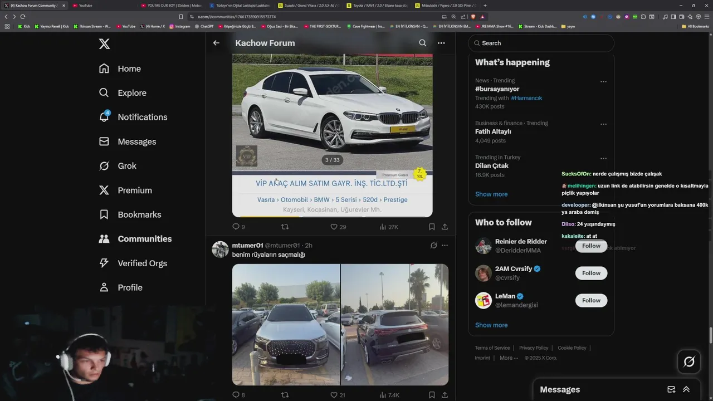The height and width of the screenshot is (401, 713).
Task: Open the dark SUV rear photo
Action: pos(394,325)
